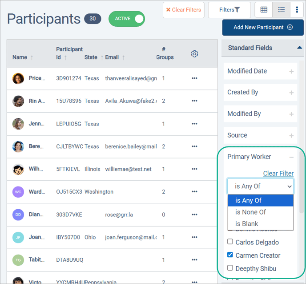Open the vertical three-dot options menu
The image size is (306, 284).
pyautogui.click(x=297, y=10)
